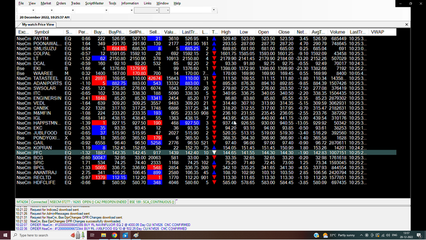Click the red down arrow in COLPAL row
This screenshot has width=426, height=240.
[x=214, y=53]
